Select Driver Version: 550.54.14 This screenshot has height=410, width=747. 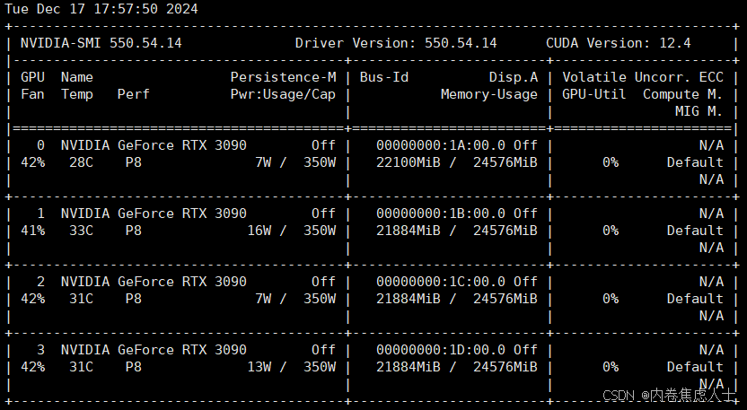[x=396, y=43]
